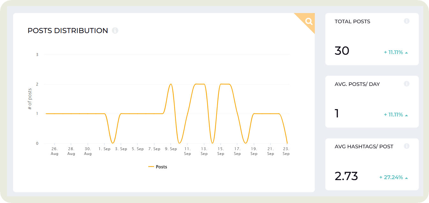
Task: Select the POSTS DISTRIBUTION panel header
Action: [x=68, y=31]
